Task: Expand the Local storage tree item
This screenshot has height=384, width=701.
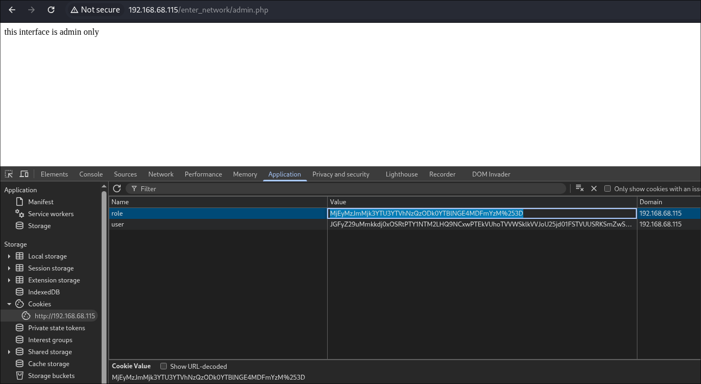Action: [9, 256]
